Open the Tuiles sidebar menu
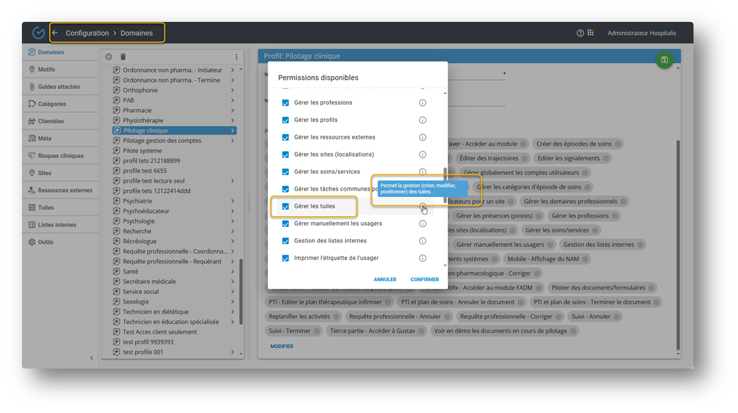The image size is (738, 413). click(x=46, y=207)
